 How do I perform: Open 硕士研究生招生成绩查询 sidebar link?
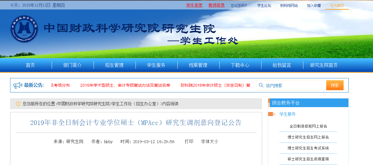[308, 159]
